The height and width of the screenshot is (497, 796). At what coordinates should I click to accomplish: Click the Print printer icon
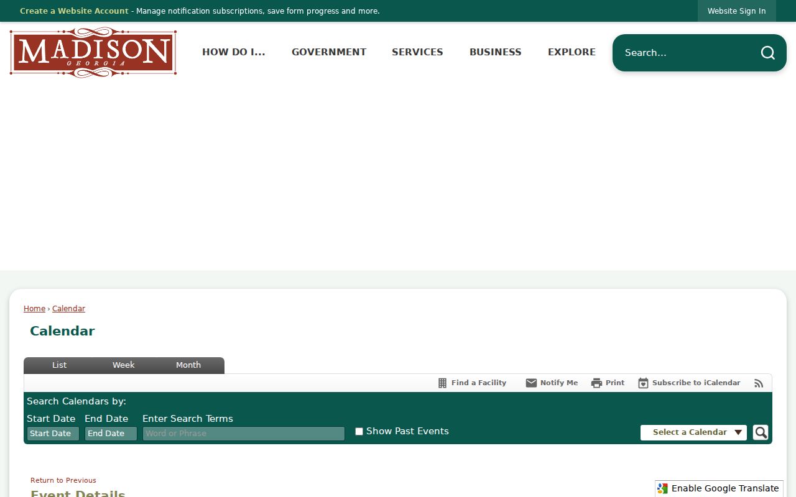(x=596, y=383)
